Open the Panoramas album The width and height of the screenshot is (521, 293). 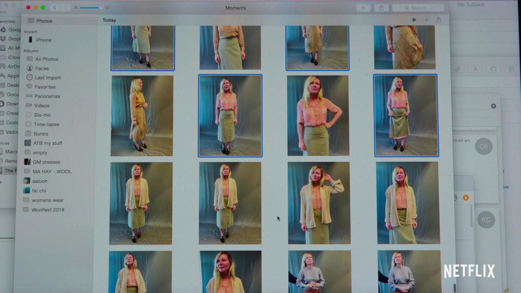coord(47,96)
